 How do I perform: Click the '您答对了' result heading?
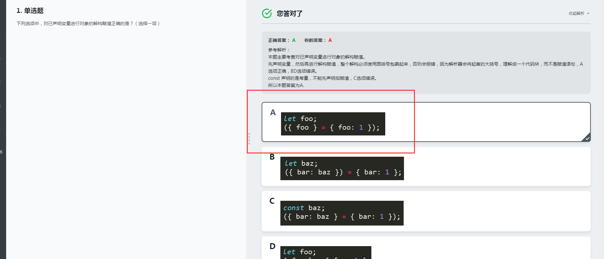click(289, 14)
